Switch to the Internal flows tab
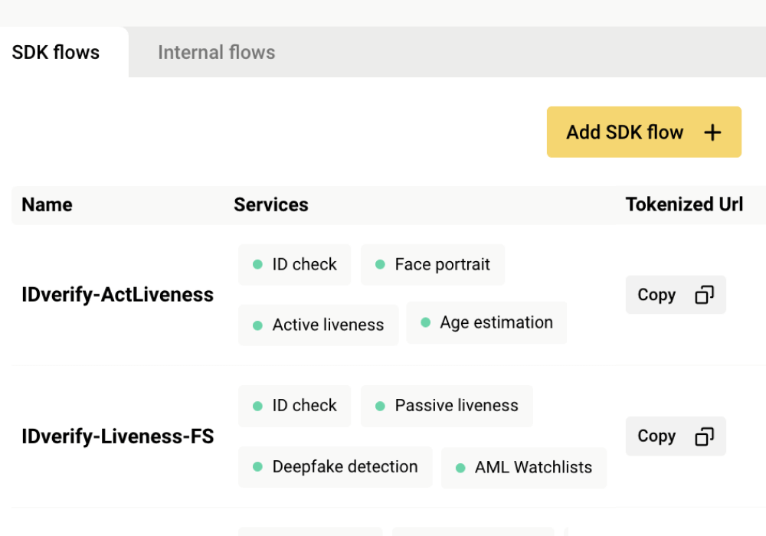The width and height of the screenshot is (766, 536). [216, 52]
